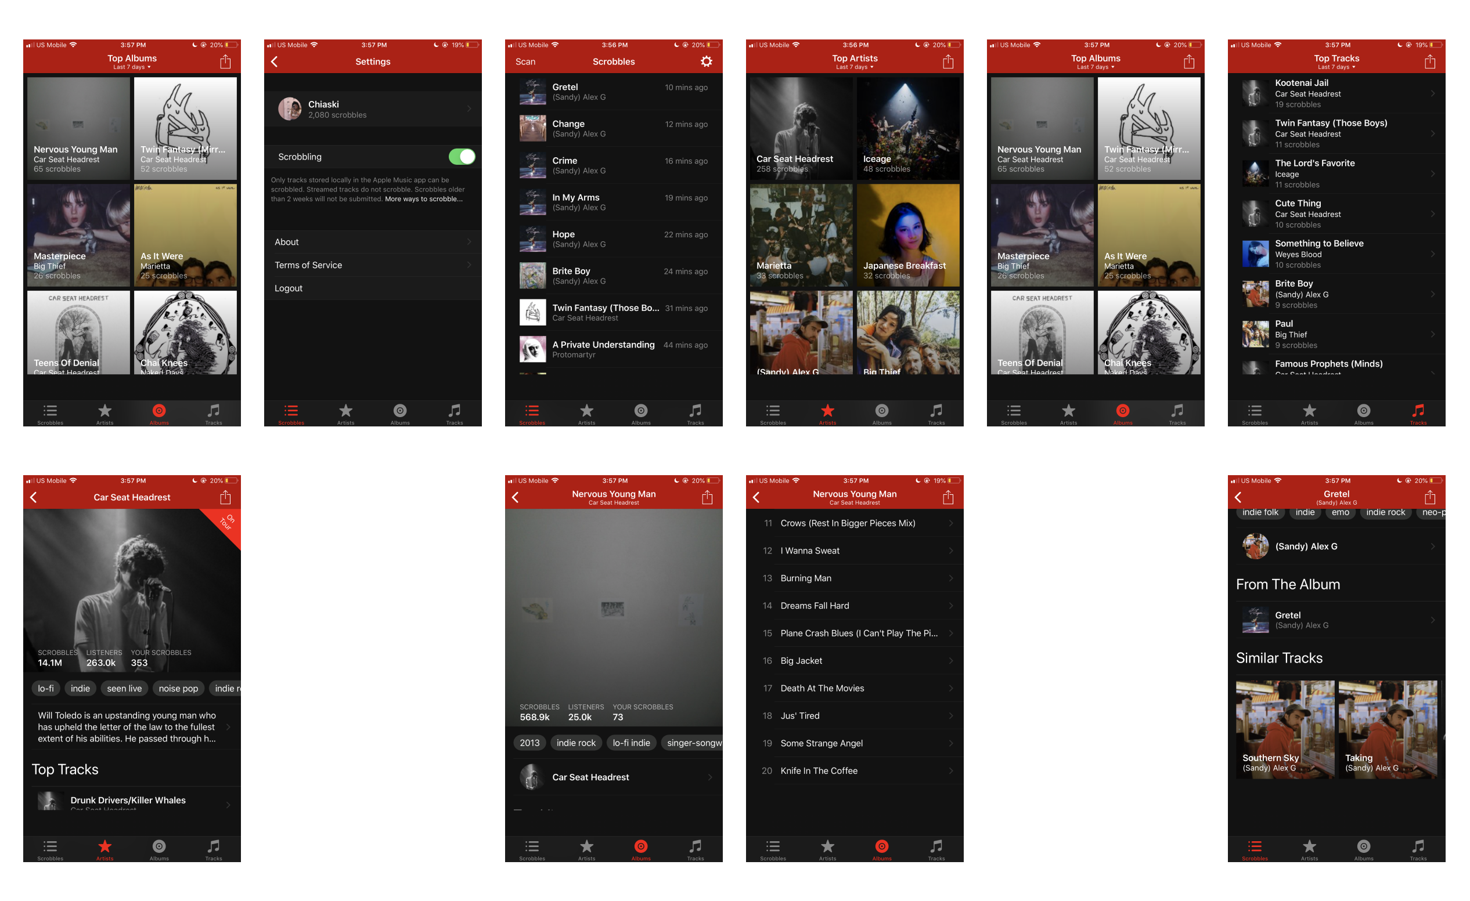
Task: Open Death At The Movies track
Action: tap(855, 688)
